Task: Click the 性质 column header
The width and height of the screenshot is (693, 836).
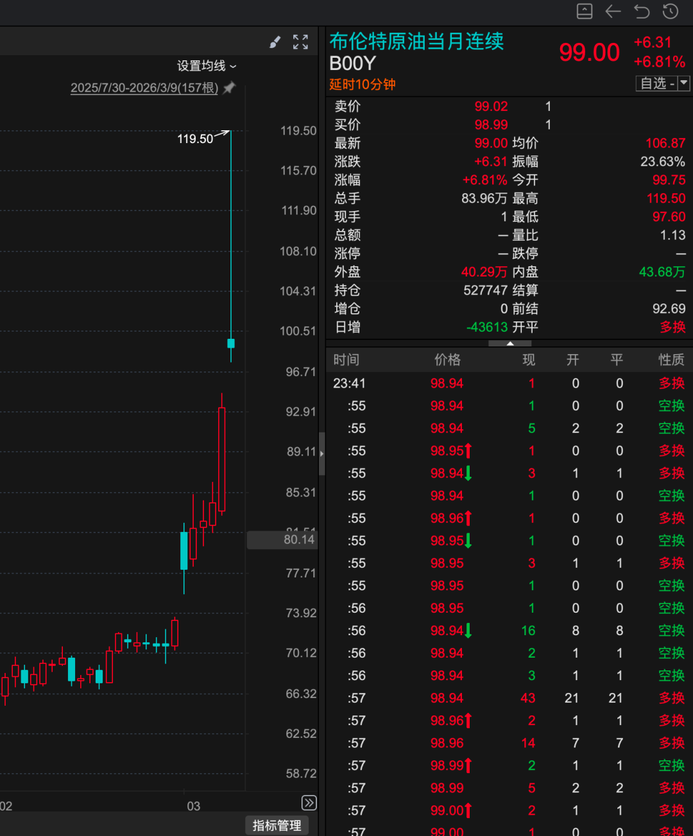Action: (671, 360)
